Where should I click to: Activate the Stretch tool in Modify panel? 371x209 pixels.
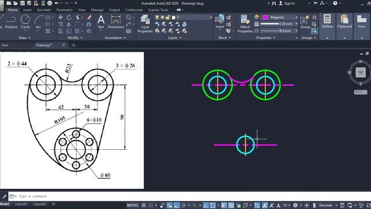[60, 31]
